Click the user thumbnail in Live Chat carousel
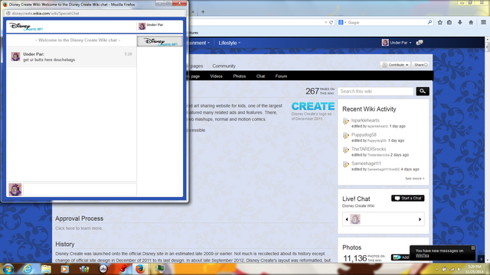This screenshot has height=275, width=490. [x=355, y=219]
